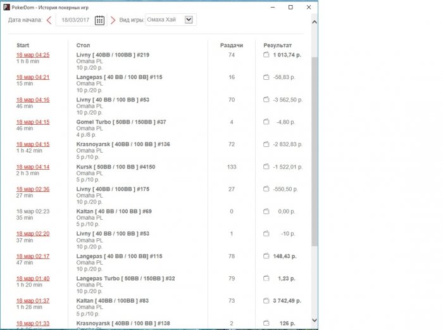Click the Раздачи column header
This screenshot has width=443, height=330.
click(x=232, y=45)
